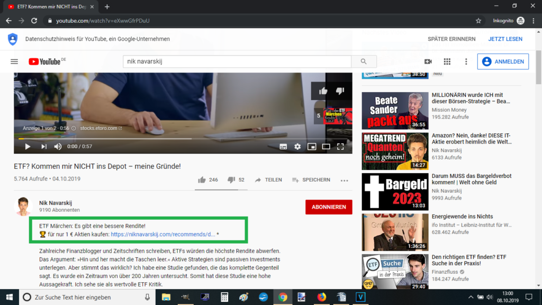Like the video (246)
542x305 pixels.
tap(207, 180)
